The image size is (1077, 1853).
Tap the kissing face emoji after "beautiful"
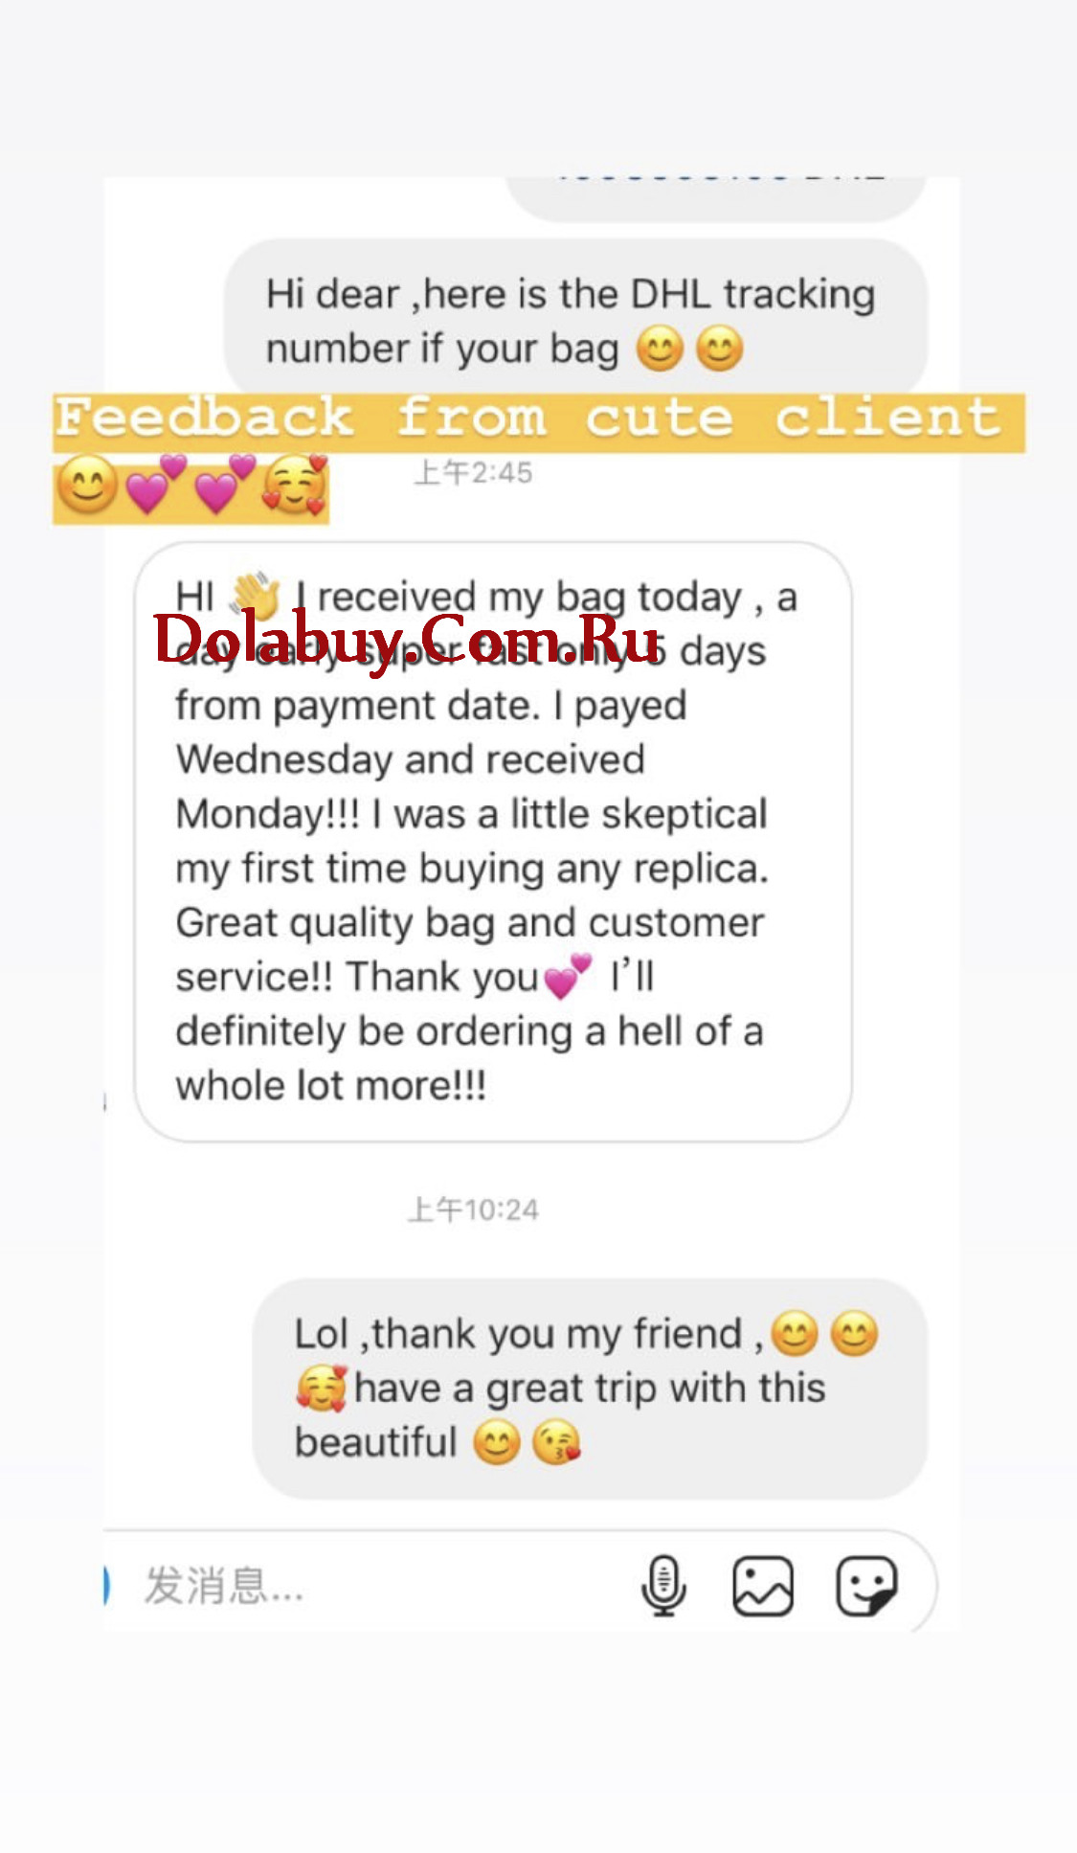[556, 1443]
